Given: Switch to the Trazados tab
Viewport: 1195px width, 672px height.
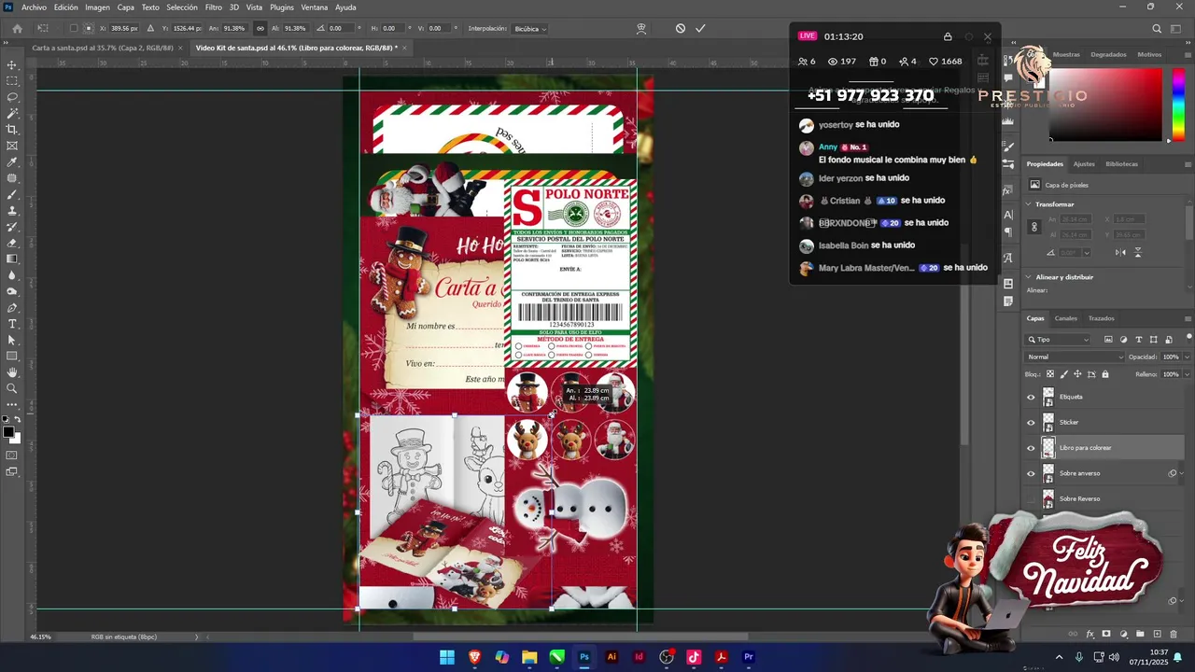Looking at the screenshot, I should 1101,318.
